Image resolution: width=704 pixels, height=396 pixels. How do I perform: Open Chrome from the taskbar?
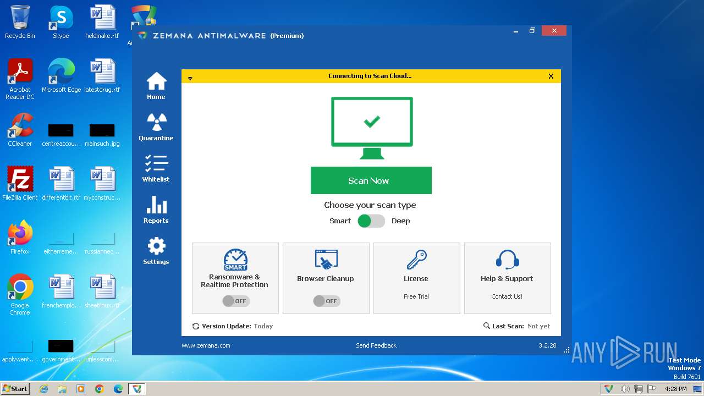coord(100,389)
